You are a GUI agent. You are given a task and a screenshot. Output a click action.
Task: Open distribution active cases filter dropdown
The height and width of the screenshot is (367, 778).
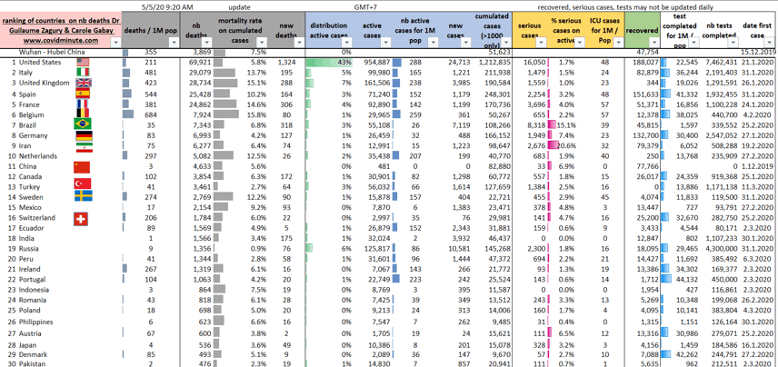point(348,43)
